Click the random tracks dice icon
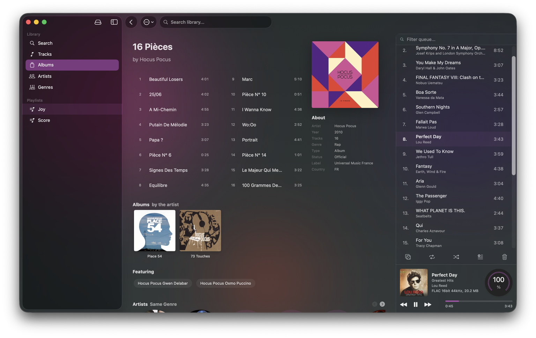Image resolution: width=536 pixels, height=338 pixels. (408, 257)
